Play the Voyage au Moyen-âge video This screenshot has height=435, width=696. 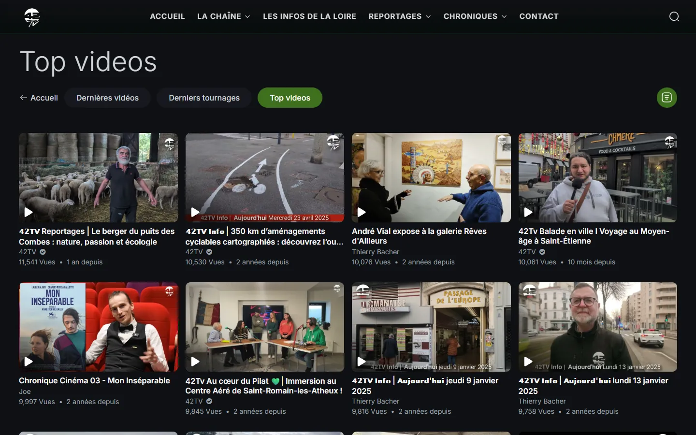pyautogui.click(x=528, y=212)
